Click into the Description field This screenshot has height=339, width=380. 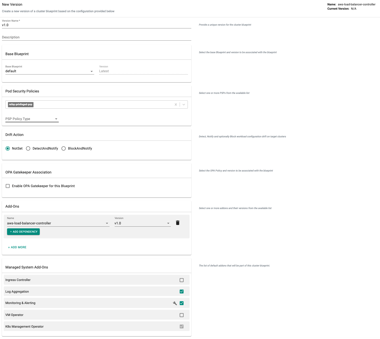pos(96,37)
